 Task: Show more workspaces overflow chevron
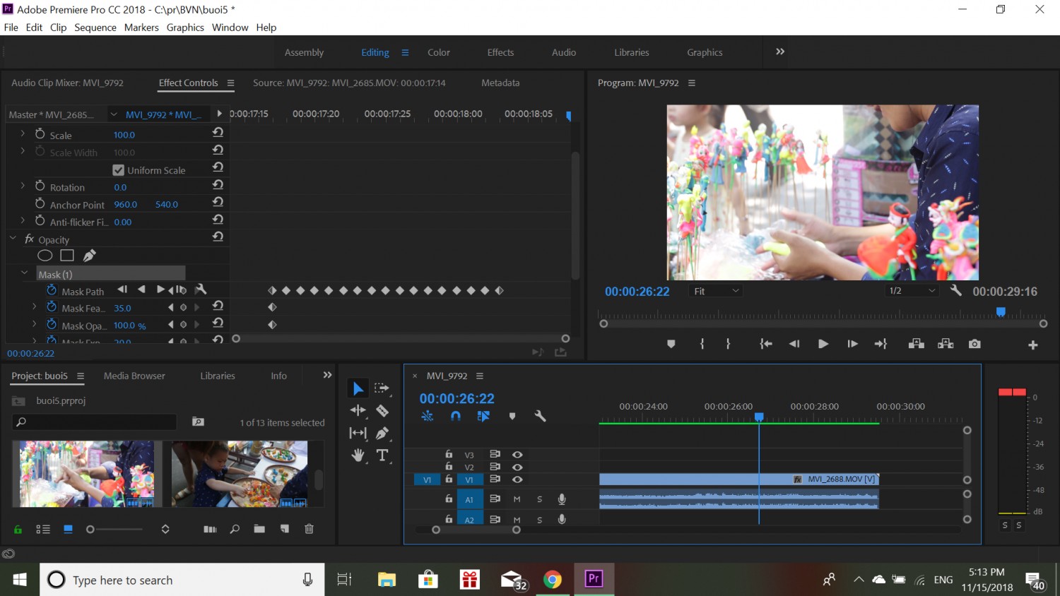[x=780, y=52]
